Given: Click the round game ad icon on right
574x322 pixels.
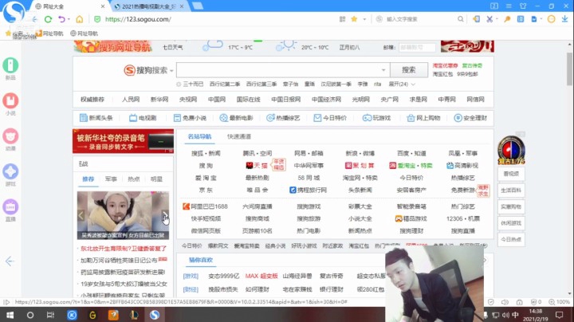Looking at the screenshot, I should 511,150.
